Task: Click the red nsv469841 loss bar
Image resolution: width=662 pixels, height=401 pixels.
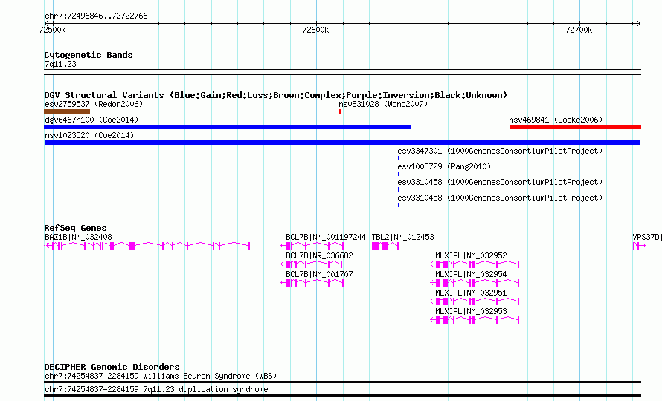Action: [x=575, y=127]
